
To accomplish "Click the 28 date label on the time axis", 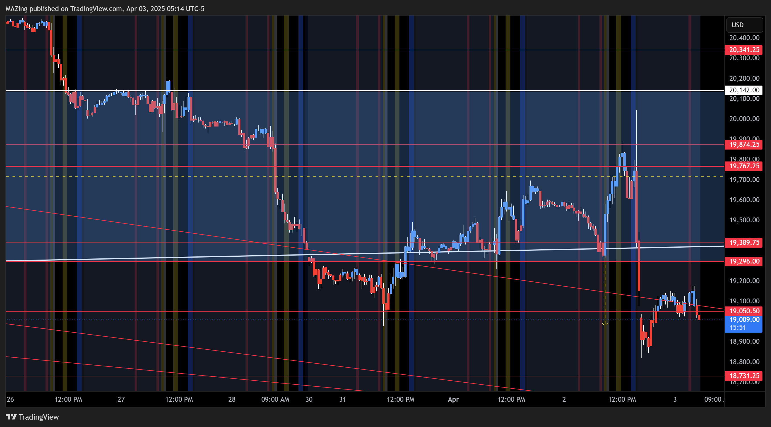I will pos(232,399).
